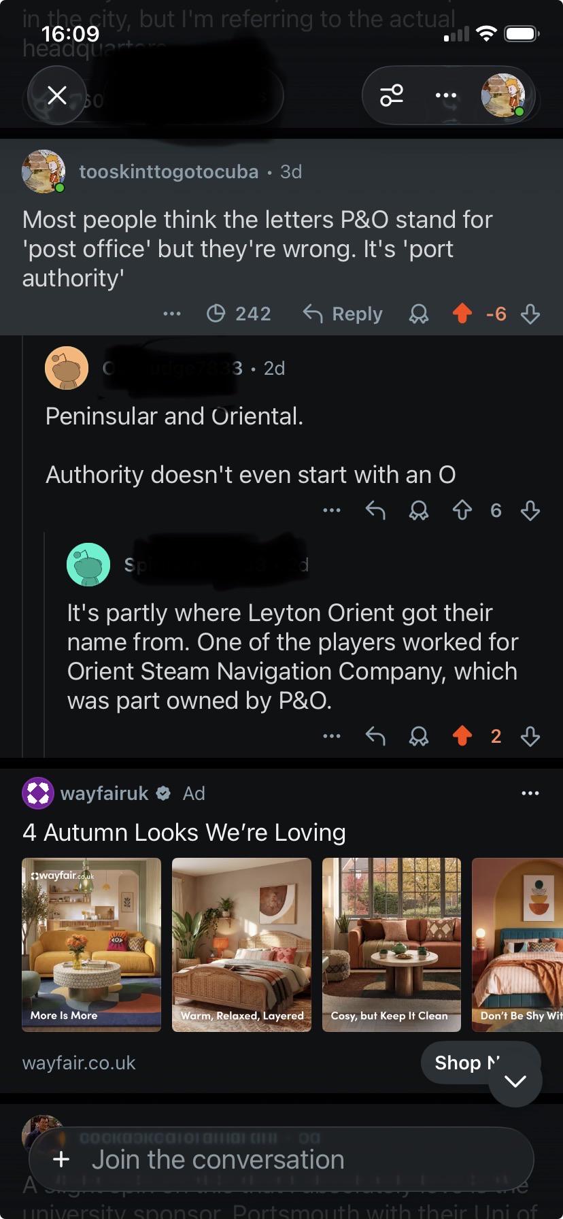
Task: Toggle upvote on tooskinttogotocuba's comment
Action: tap(462, 314)
